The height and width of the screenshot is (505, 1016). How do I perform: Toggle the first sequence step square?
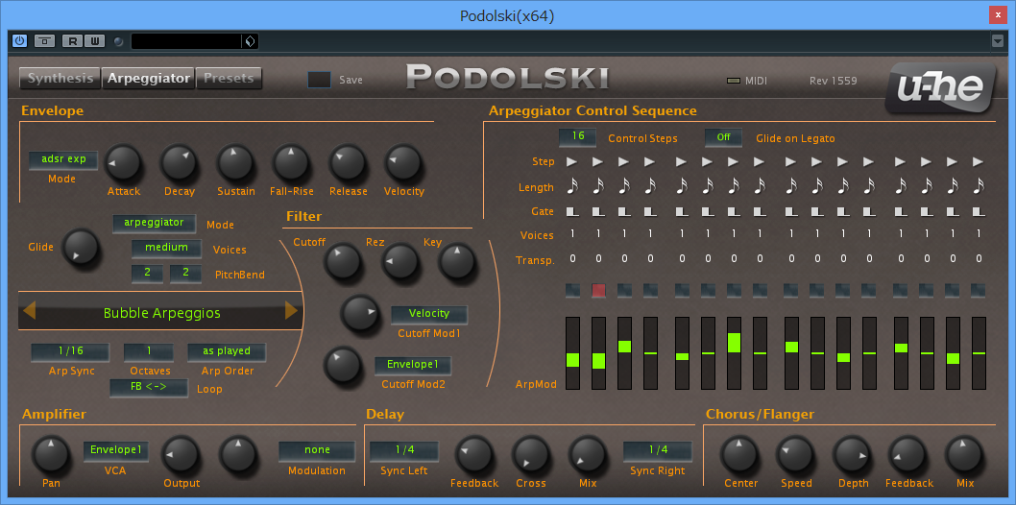(572, 290)
